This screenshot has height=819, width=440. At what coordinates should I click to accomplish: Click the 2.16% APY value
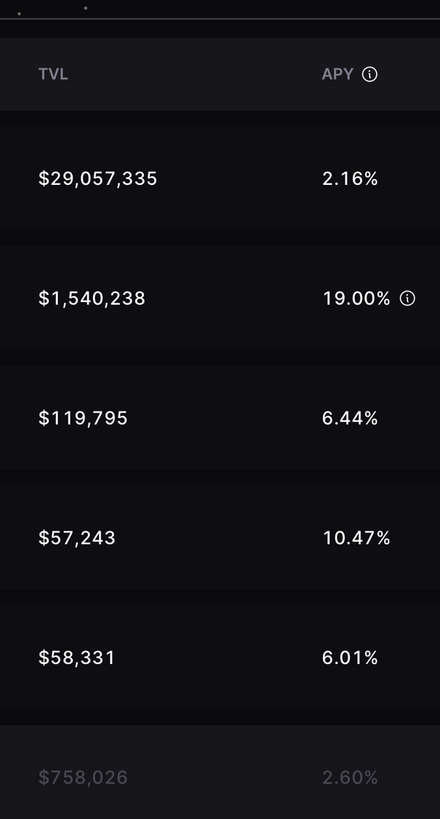pos(350,178)
